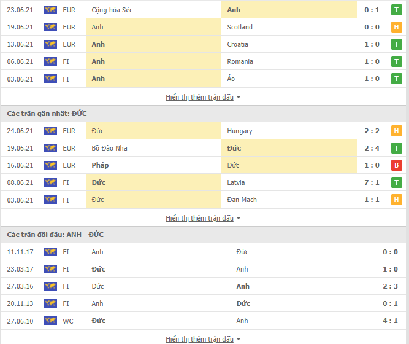Open the Đan Mạch team link
409x344 pixels.
click(x=242, y=200)
